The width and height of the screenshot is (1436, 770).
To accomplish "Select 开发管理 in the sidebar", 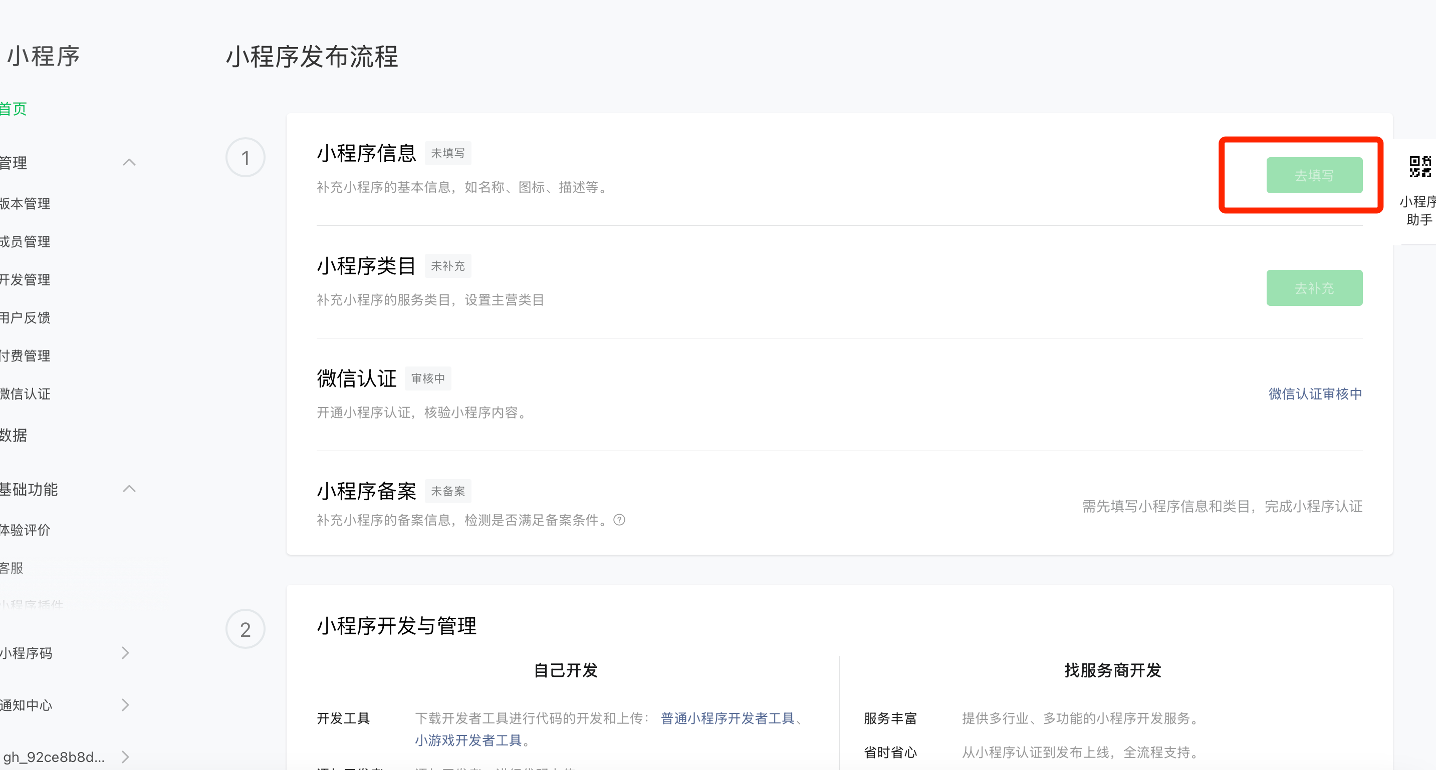I will click(25, 280).
